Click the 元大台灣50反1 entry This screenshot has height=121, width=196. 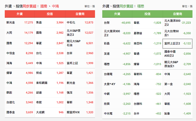point(171,33)
